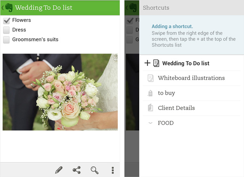Tap the Groomsmen's suits list item text
The width and height of the screenshot is (244, 177).
tap(35, 40)
